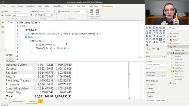Toggle the Cross-report switch
Image resolution: width=189 pixels, height=106 pixels.
pos(151,88)
